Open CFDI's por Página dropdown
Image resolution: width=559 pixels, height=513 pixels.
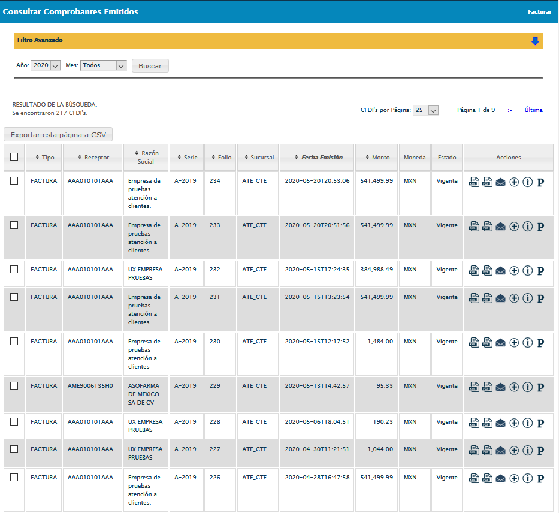(426, 110)
